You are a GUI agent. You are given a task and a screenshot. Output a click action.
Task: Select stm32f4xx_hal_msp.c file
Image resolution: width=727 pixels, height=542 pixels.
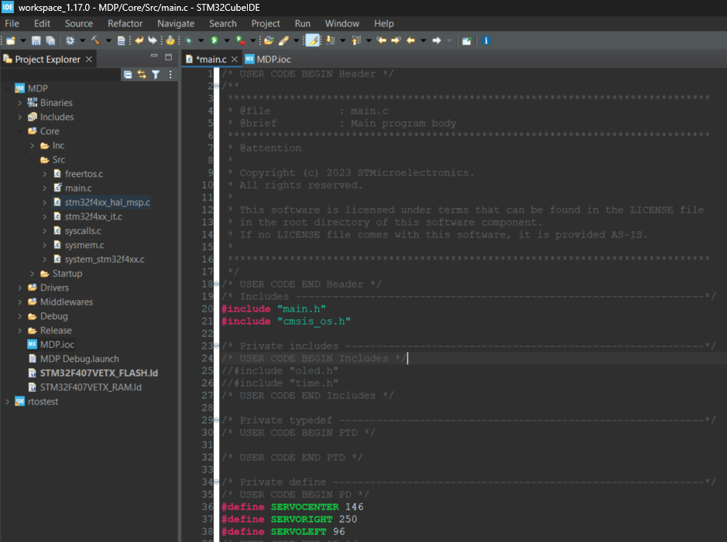click(x=107, y=203)
